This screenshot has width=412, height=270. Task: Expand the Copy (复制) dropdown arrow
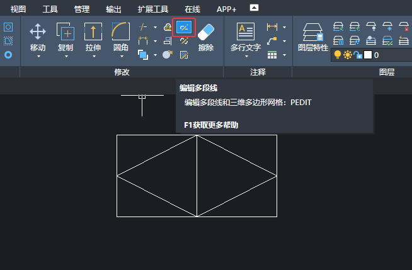pos(66,57)
